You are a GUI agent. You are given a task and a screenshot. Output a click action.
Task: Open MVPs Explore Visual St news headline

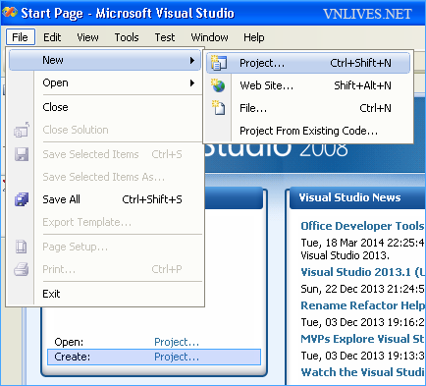[362, 339]
